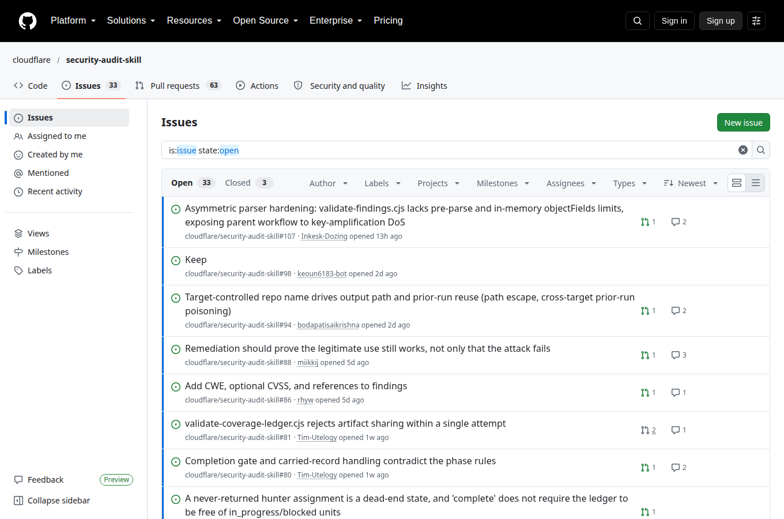
Task: Open the cloudflare owner link
Action: pyautogui.click(x=32, y=60)
